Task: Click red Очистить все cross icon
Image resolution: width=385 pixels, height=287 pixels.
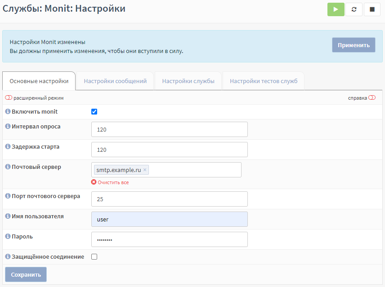Action: click(94, 182)
